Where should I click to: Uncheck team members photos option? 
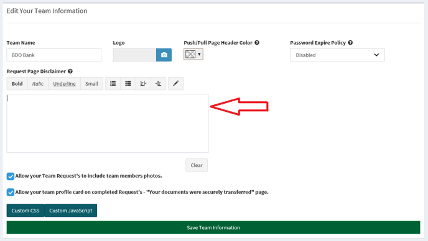(11, 176)
